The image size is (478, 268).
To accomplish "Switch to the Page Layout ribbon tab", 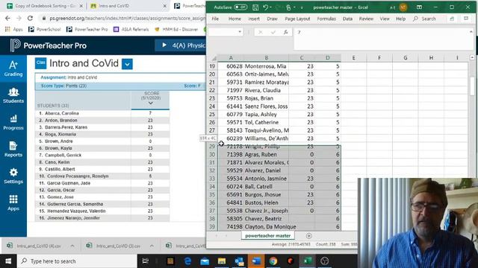I will 297,19.
